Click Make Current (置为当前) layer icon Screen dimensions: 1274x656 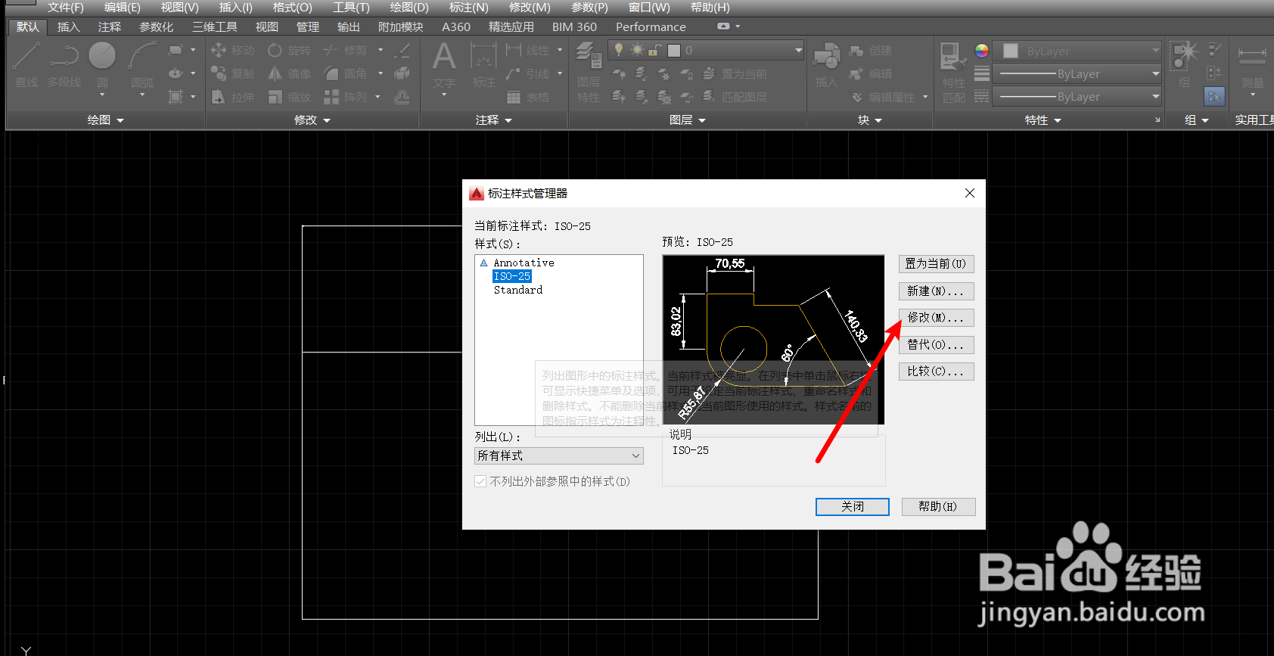click(709, 73)
